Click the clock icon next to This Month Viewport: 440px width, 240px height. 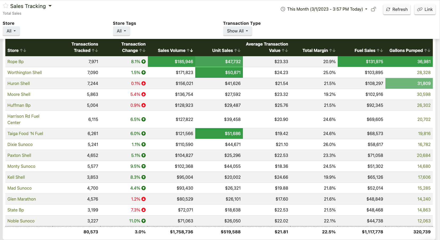pos(283,9)
